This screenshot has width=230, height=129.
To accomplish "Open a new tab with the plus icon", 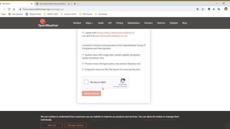I will pyautogui.click(x=75, y=4).
